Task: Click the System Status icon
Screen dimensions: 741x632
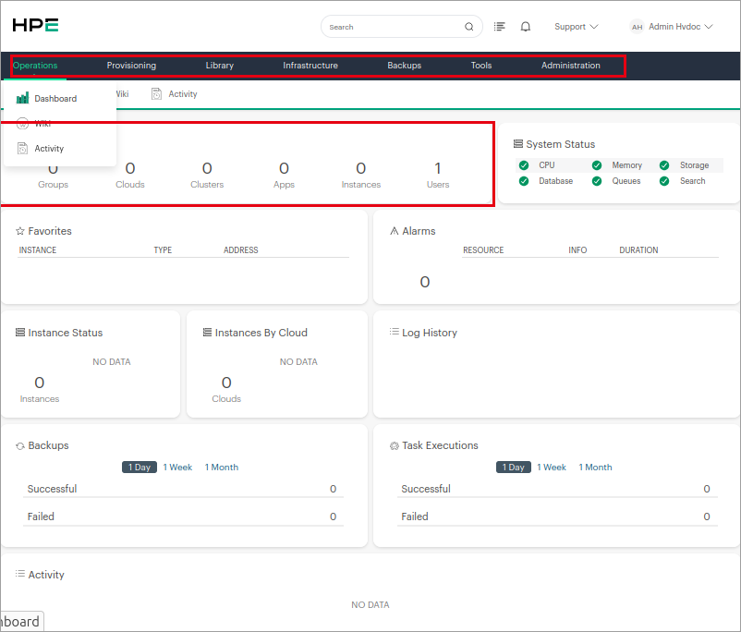Action: (518, 144)
